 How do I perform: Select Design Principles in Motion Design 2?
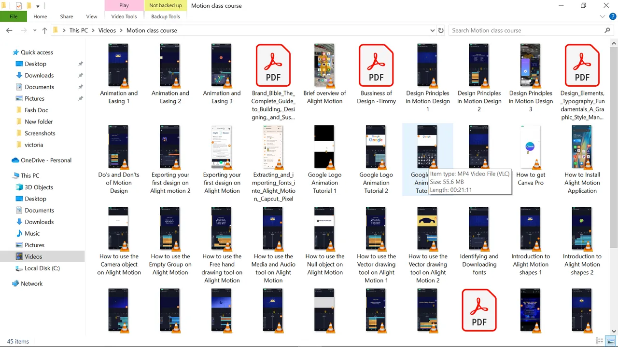pos(479,78)
